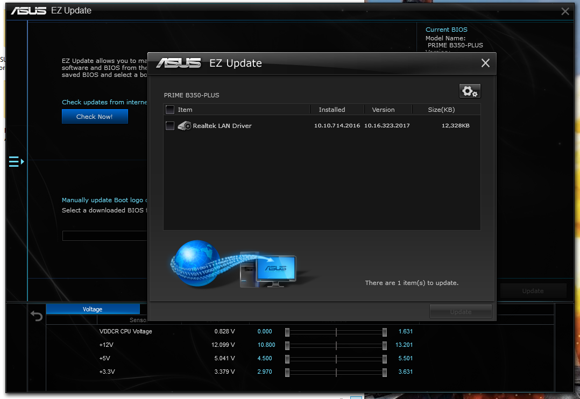
Task: Adjust +3.3V upper threshold slider handle
Action: [x=384, y=372]
